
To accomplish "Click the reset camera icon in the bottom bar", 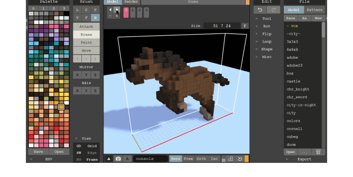I will (240, 159).
